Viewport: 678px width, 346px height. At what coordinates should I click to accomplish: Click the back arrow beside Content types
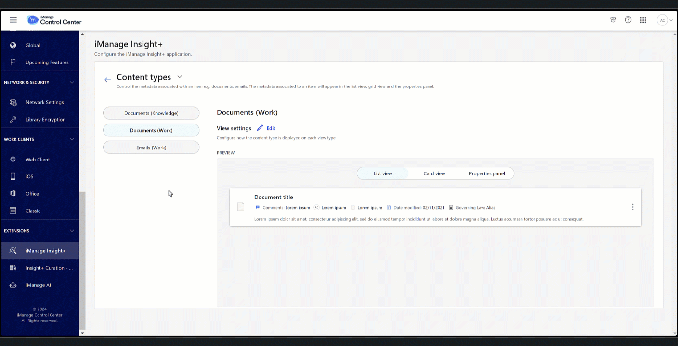tap(107, 80)
